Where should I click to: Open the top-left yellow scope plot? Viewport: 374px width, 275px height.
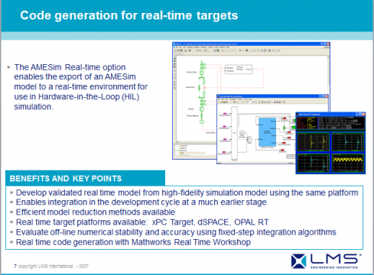(x=313, y=141)
